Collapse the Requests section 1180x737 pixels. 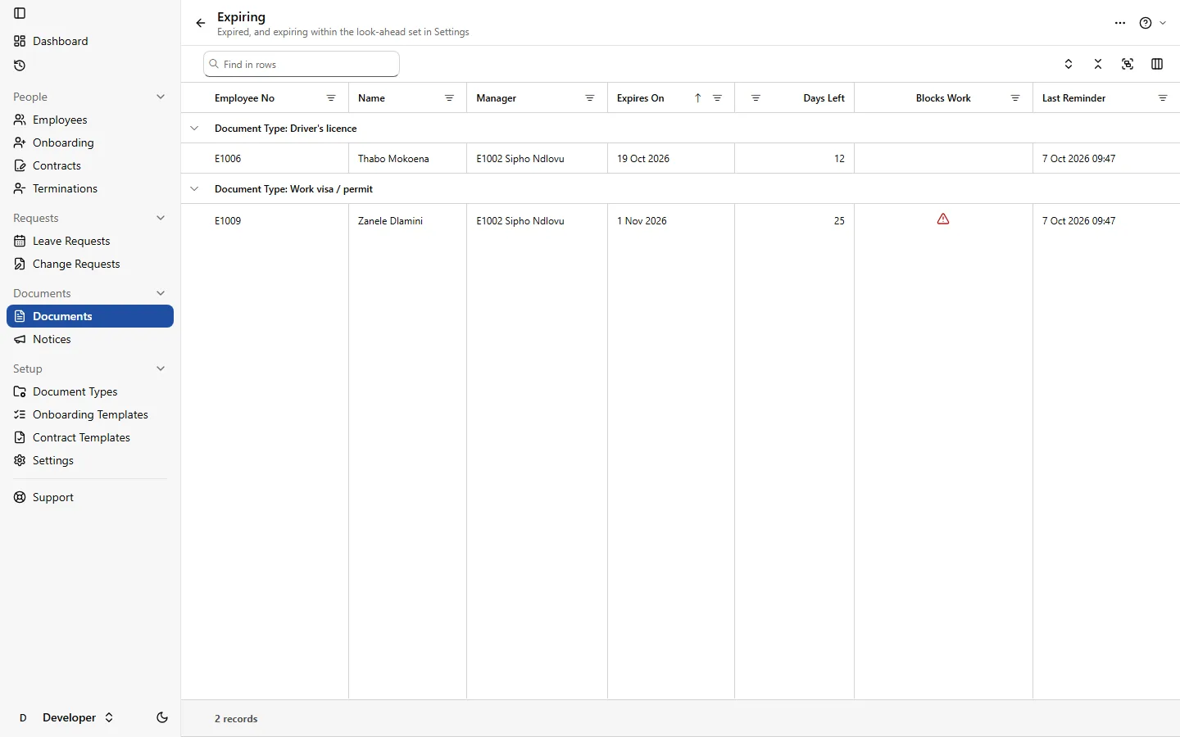161,218
